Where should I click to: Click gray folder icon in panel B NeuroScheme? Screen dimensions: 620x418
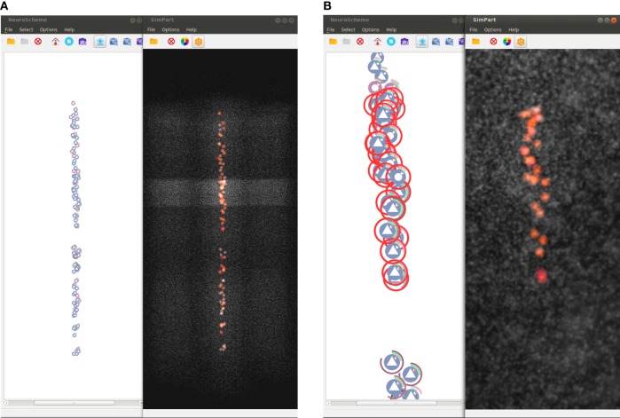pyautogui.click(x=347, y=41)
